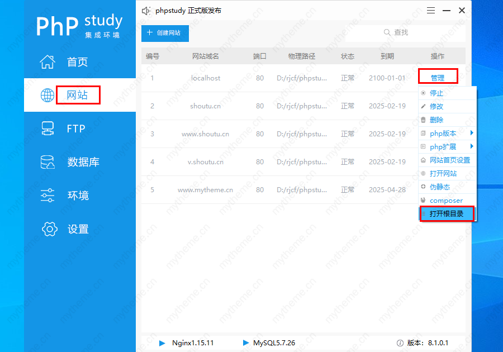This screenshot has width=503, height=352.
Task: Open the hamburger menu in title bar
Action: [431, 11]
